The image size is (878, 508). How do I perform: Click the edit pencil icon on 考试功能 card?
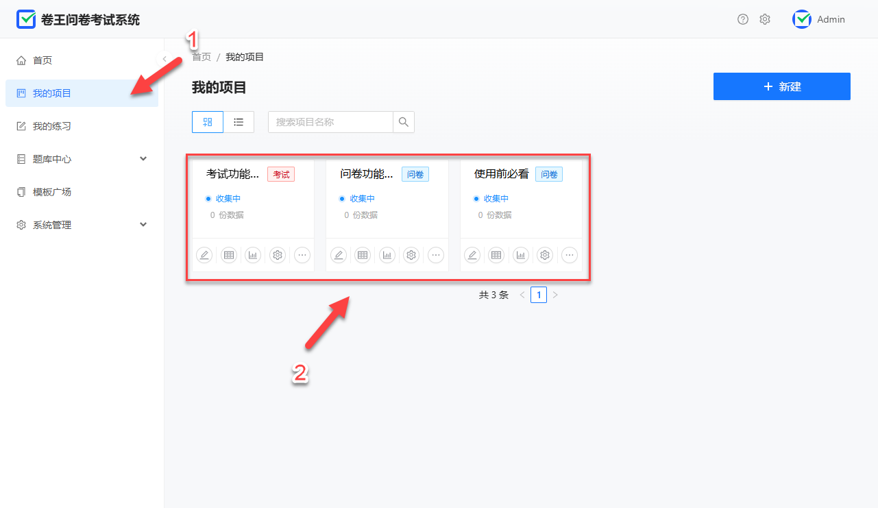coord(204,255)
